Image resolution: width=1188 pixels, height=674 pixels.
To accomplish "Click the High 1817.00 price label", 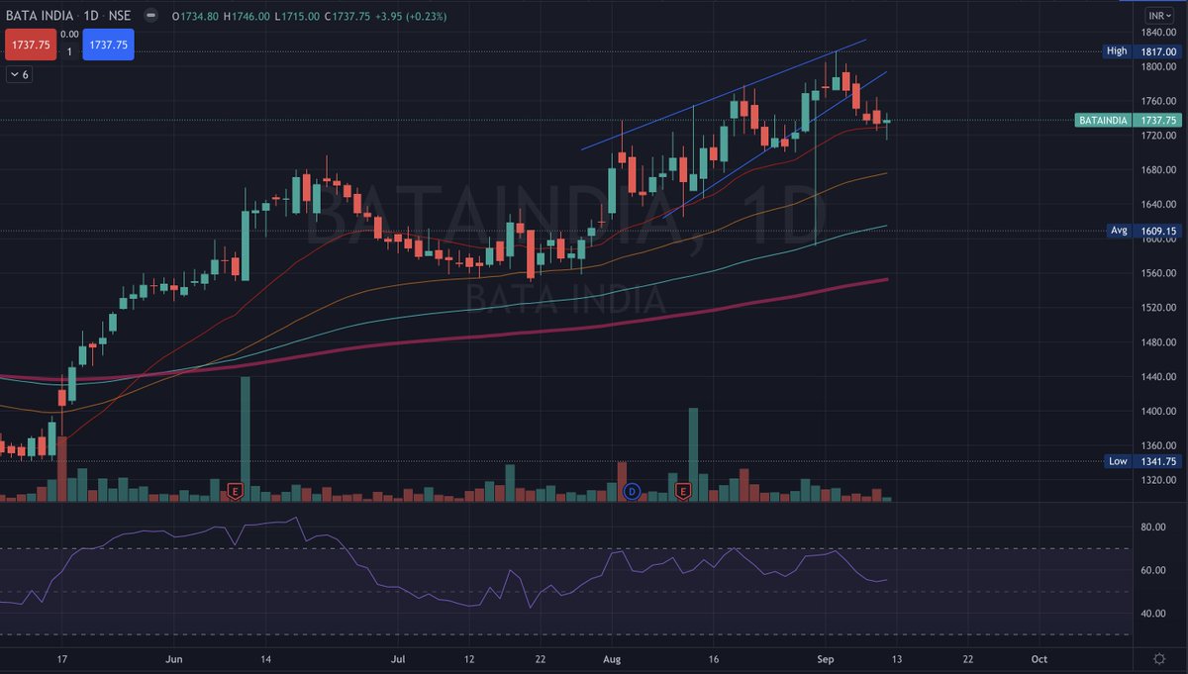I will coord(1142,50).
